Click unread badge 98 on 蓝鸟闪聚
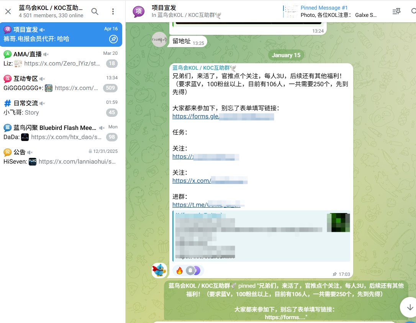416x323 pixels. [x=112, y=137]
